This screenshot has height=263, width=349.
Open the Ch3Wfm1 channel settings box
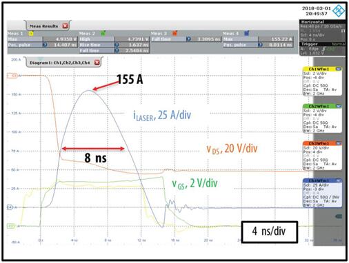(322, 156)
